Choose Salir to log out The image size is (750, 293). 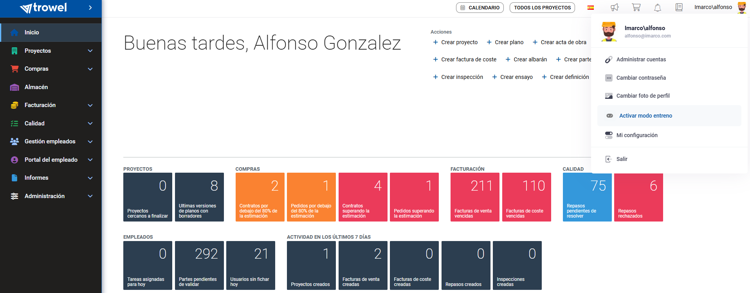pos(622,159)
